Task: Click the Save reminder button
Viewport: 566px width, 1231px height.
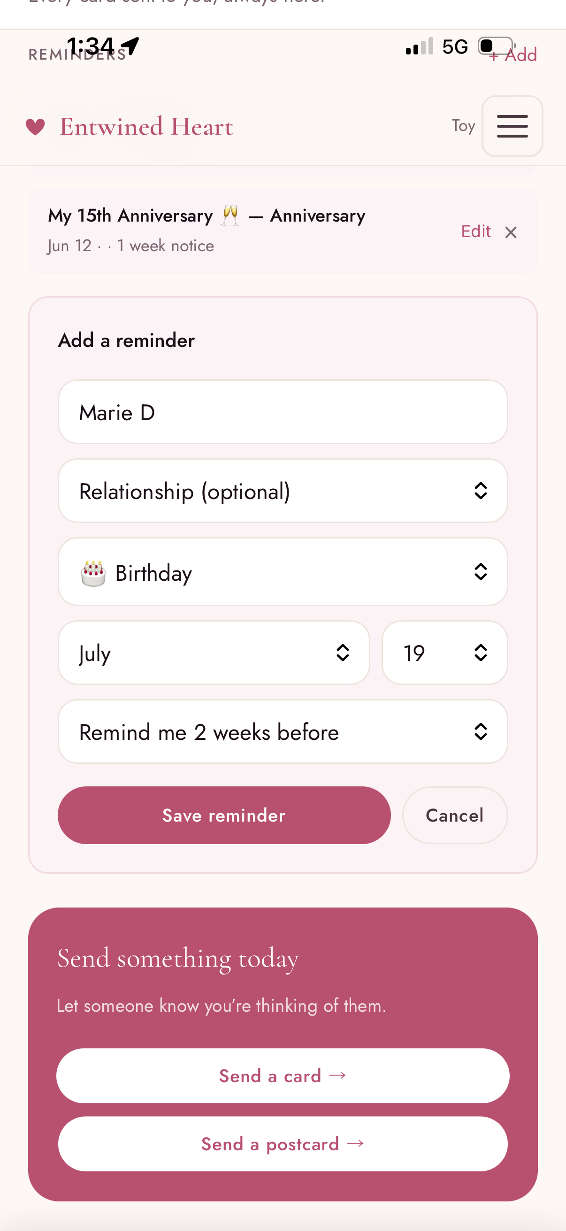Action: point(224,815)
